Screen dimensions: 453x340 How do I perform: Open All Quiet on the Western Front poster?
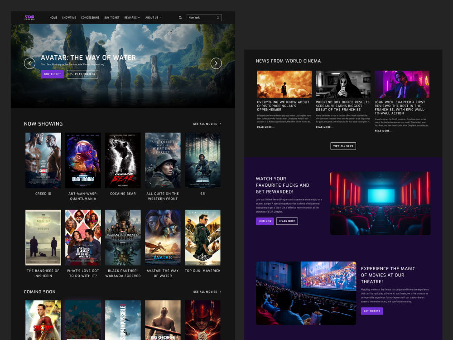coord(163,160)
